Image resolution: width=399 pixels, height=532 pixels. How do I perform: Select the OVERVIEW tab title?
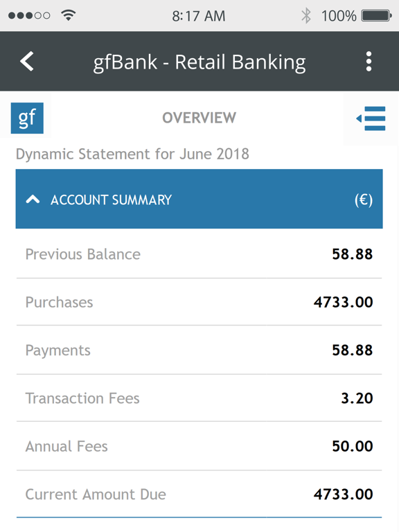[x=199, y=118]
